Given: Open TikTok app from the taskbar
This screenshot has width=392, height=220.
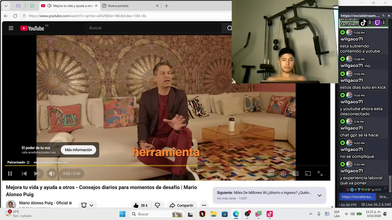Looking at the screenshot, I should [x=269, y=214].
